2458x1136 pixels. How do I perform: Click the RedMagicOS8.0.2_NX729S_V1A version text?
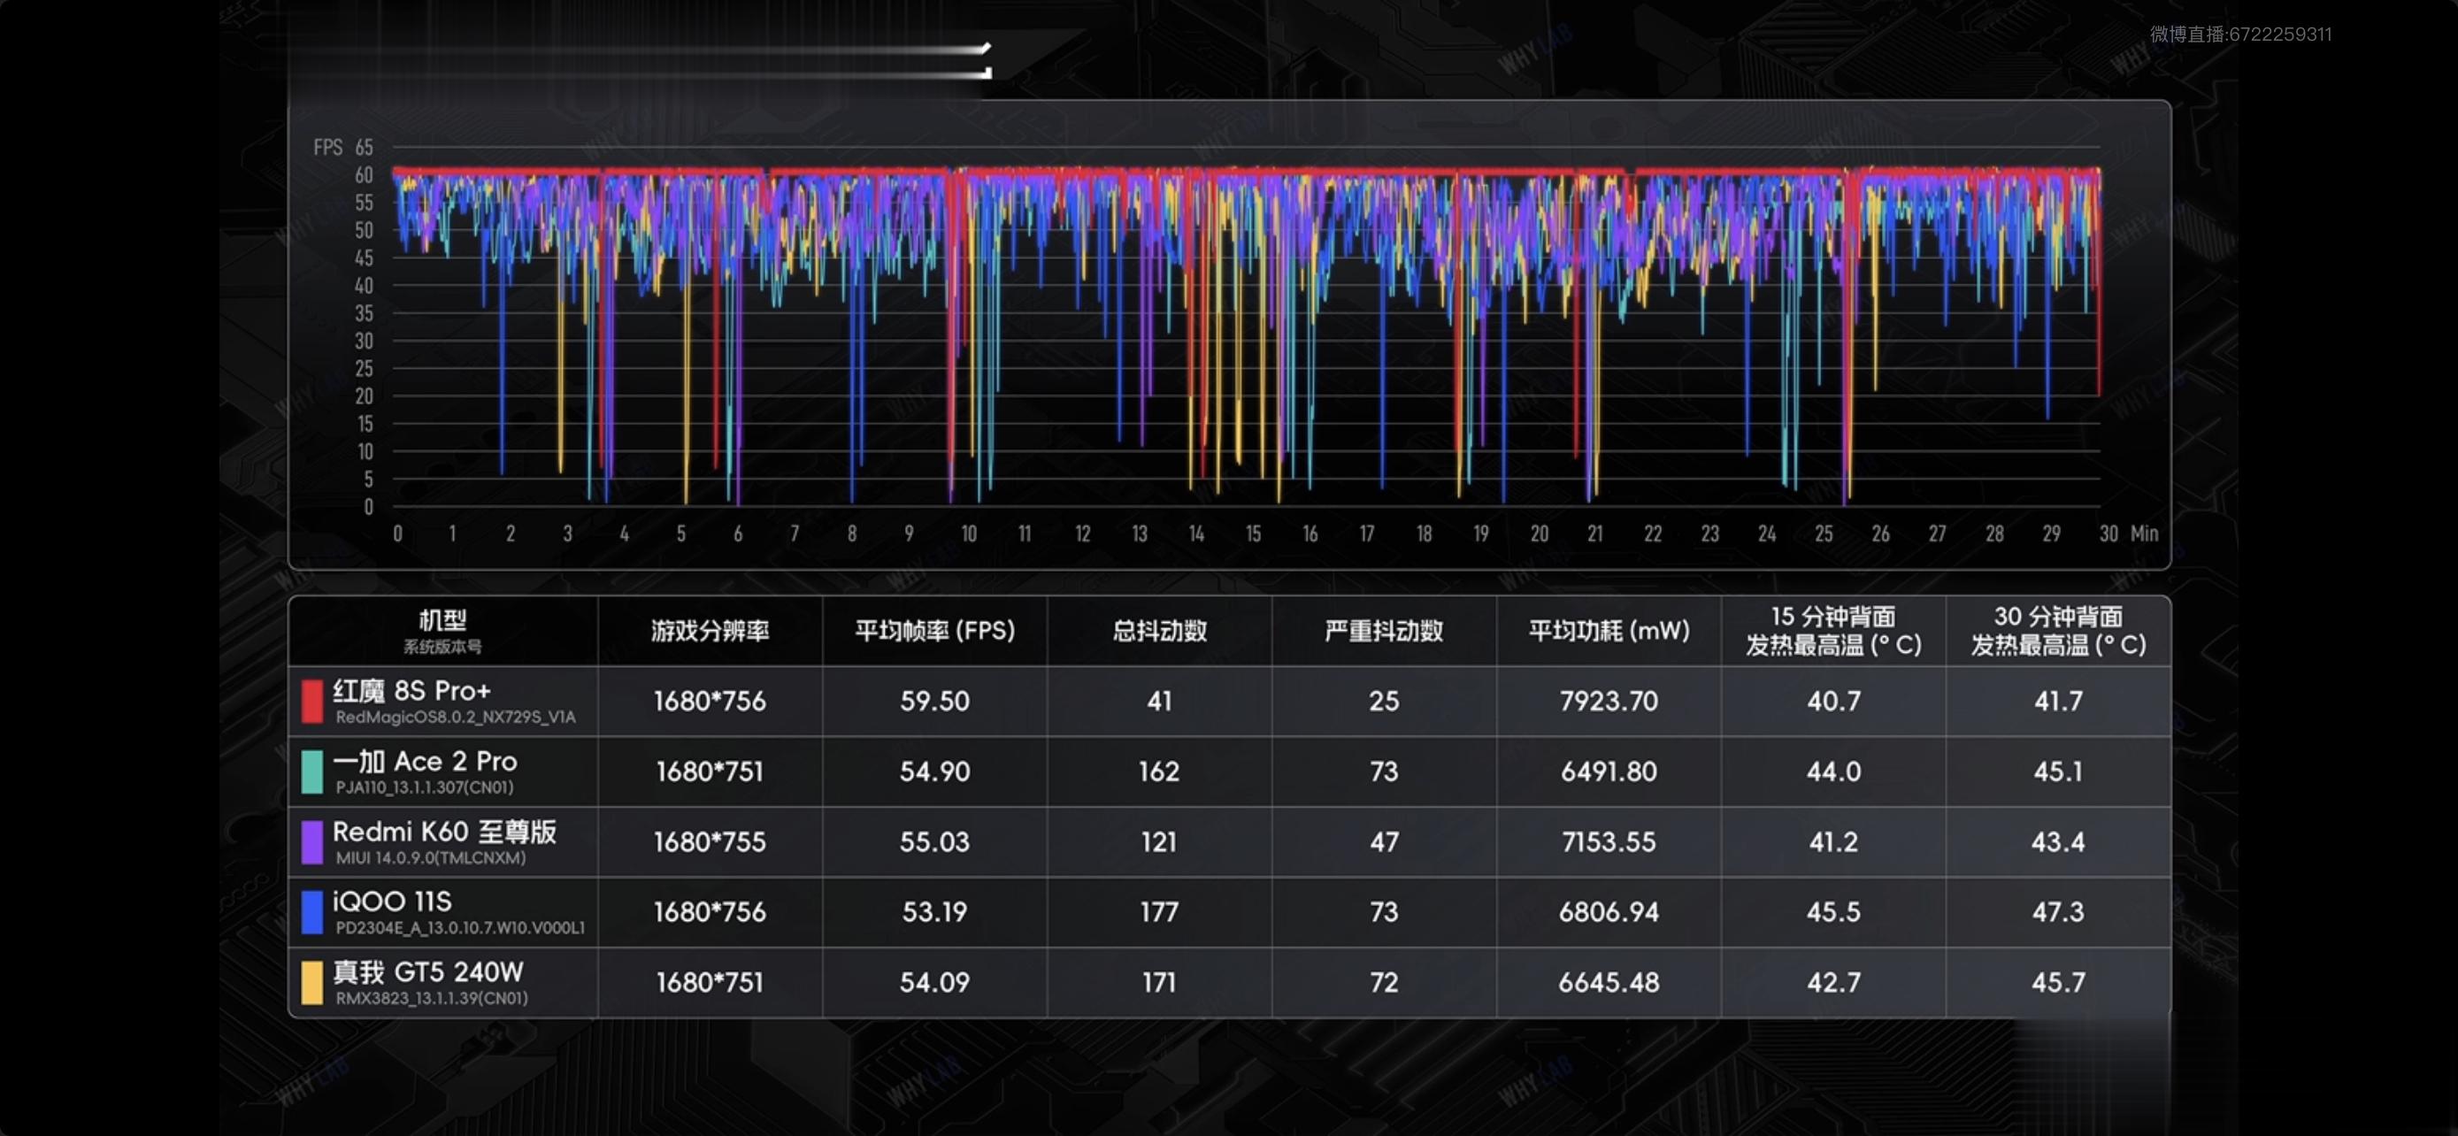tap(455, 718)
